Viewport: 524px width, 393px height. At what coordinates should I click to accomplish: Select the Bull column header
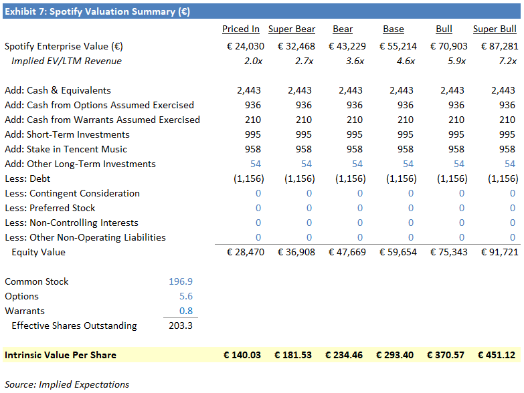(444, 29)
